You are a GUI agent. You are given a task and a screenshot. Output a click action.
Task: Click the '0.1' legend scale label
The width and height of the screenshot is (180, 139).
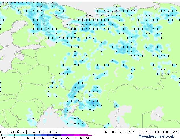(x=3, y=138)
